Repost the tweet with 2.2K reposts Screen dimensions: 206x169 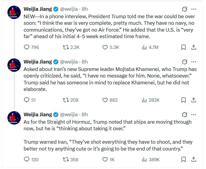click(66, 47)
